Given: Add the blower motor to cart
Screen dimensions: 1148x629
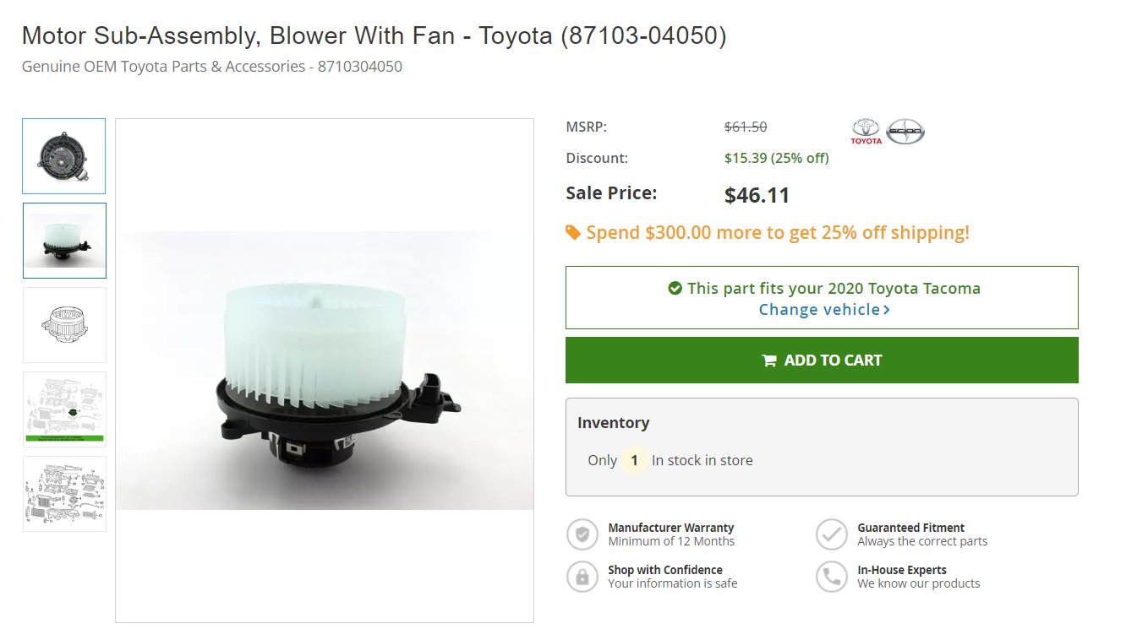Looking at the screenshot, I should (x=822, y=360).
